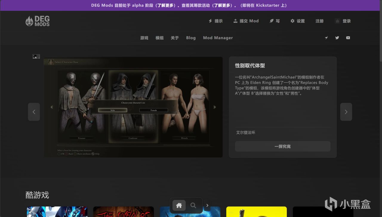The height and width of the screenshot is (217, 382).
Task: Click the search magnifier in floating bar
Action: point(193,205)
